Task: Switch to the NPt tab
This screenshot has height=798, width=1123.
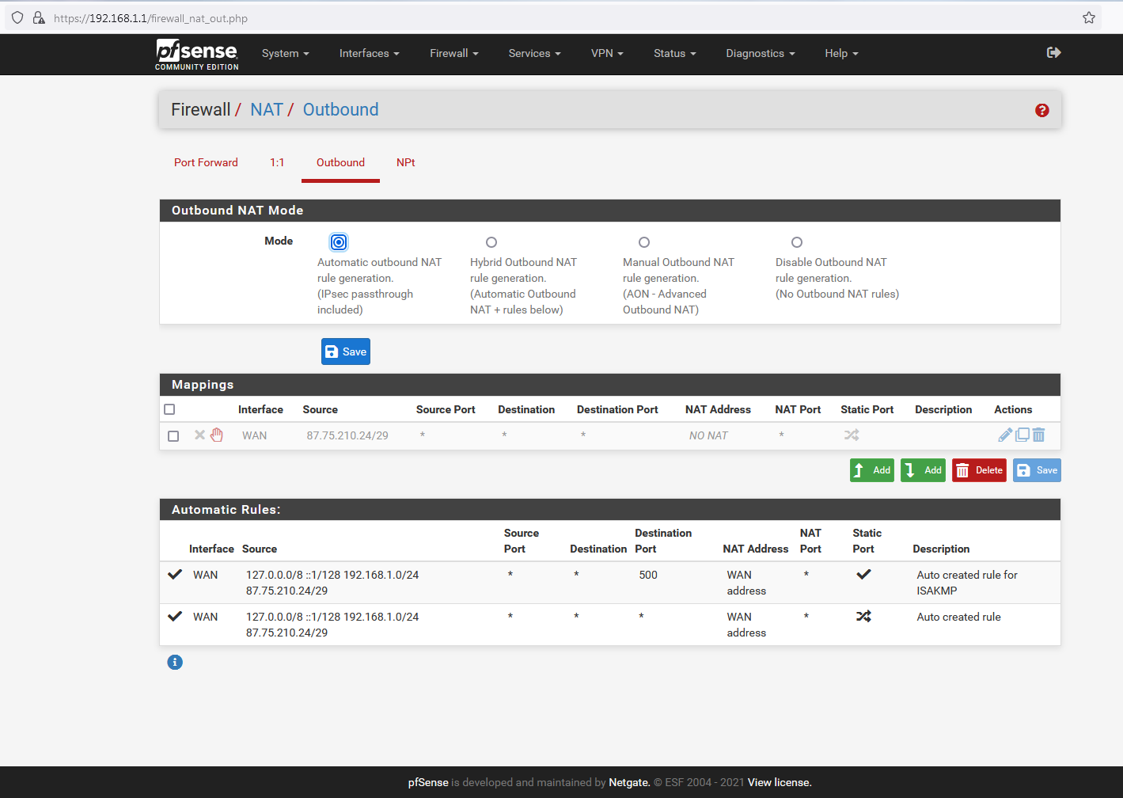Action: (x=405, y=162)
